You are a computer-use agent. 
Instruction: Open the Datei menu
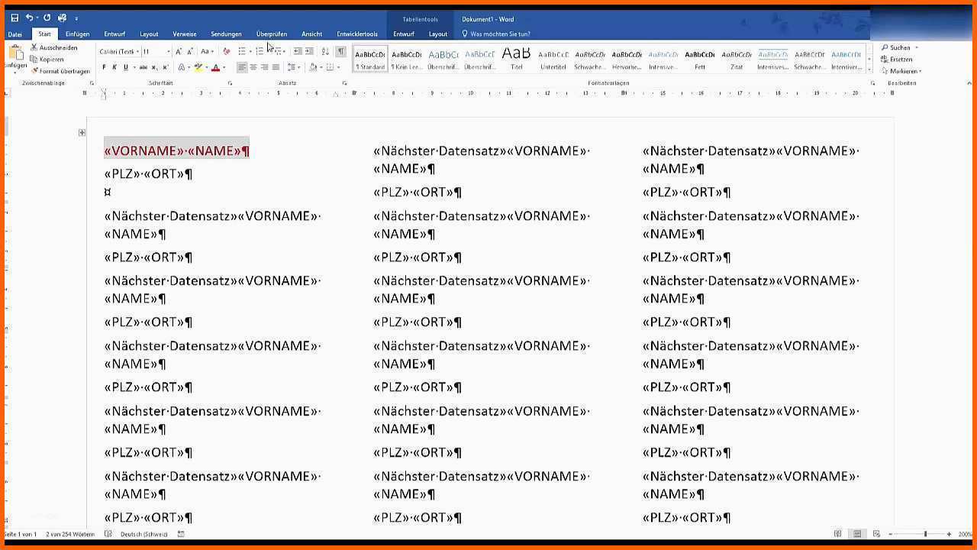coord(15,34)
